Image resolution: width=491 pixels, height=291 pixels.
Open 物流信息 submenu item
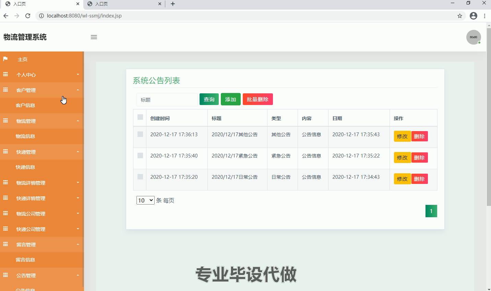click(25, 136)
